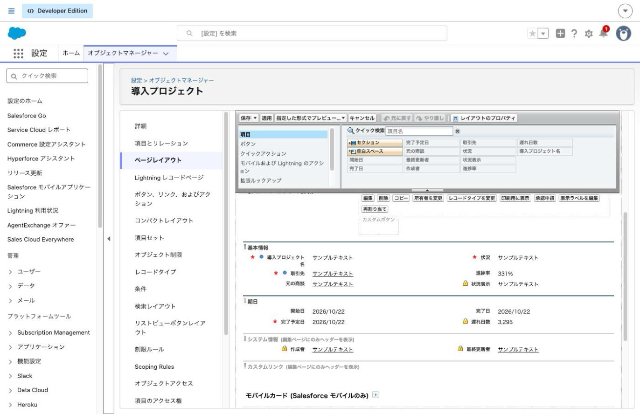Viewport: 640px width, 414px height.
Task: Expand the ユーザー tree node
Action: (x=10, y=272)
